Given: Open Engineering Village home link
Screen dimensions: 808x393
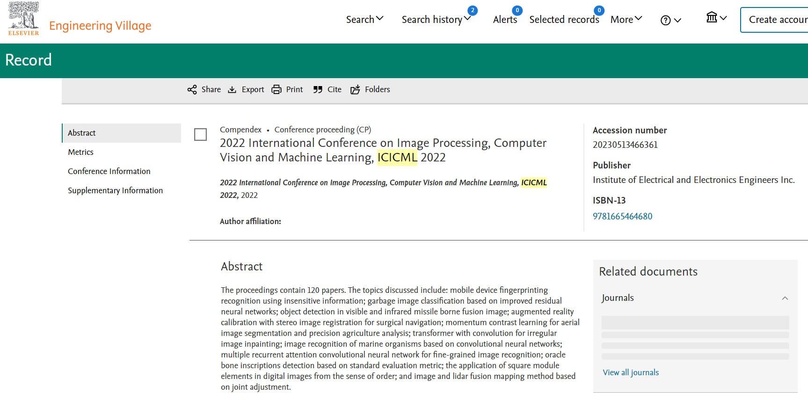Looking at the screenshot, I should tap(100, 25).
